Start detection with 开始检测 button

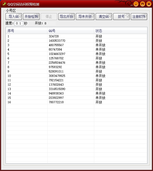(31, 16)
